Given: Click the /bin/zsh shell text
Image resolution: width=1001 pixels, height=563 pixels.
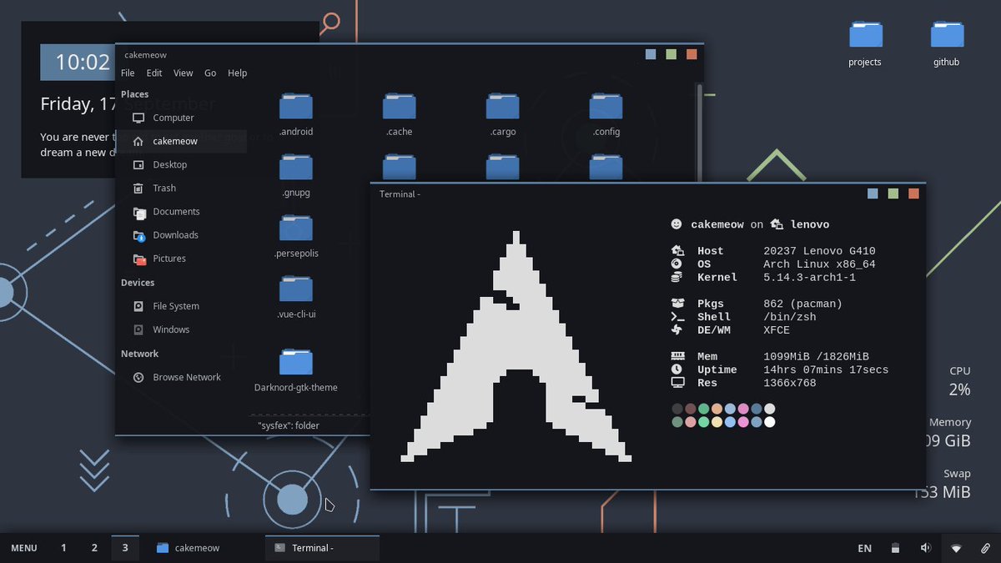Looking at the screenshot, I should point(789,317).
